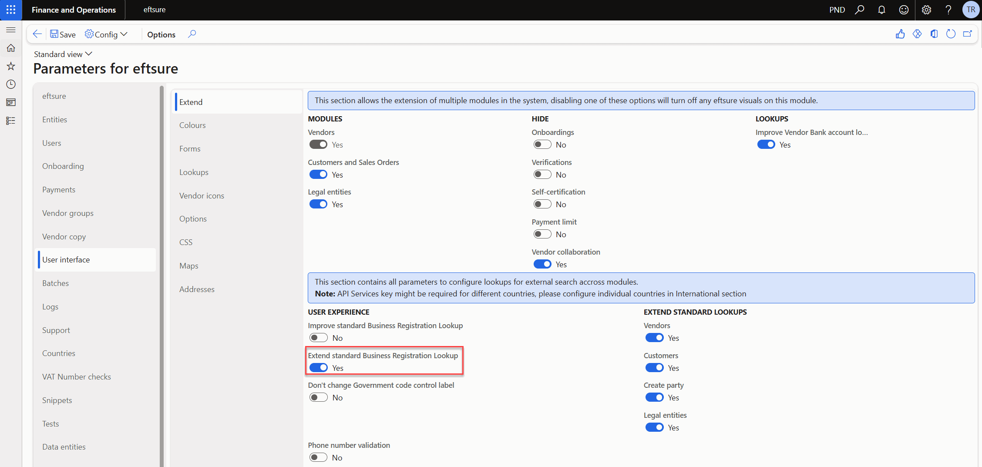Open the Config dropdown menu
The width and height of the screenshot is (982, 467).
click(106, 34)
